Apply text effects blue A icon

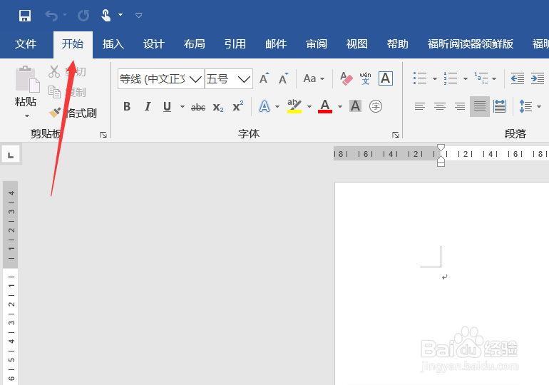coord(265,106)
